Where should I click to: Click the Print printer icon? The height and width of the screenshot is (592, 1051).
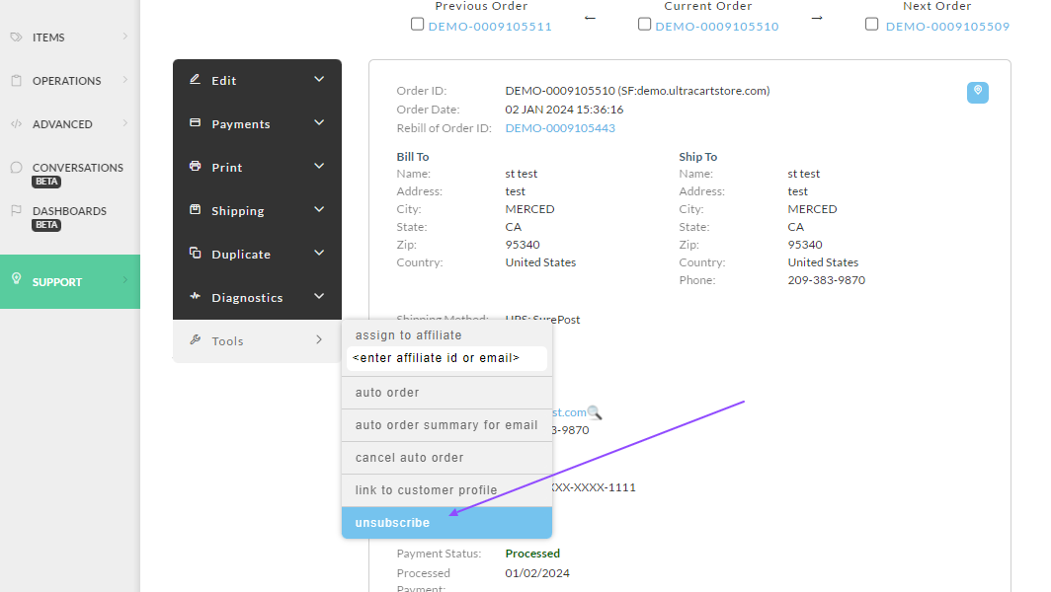pos(195,166)
